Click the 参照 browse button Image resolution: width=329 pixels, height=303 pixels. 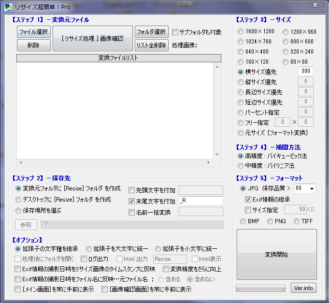click(x=26, y=225)
